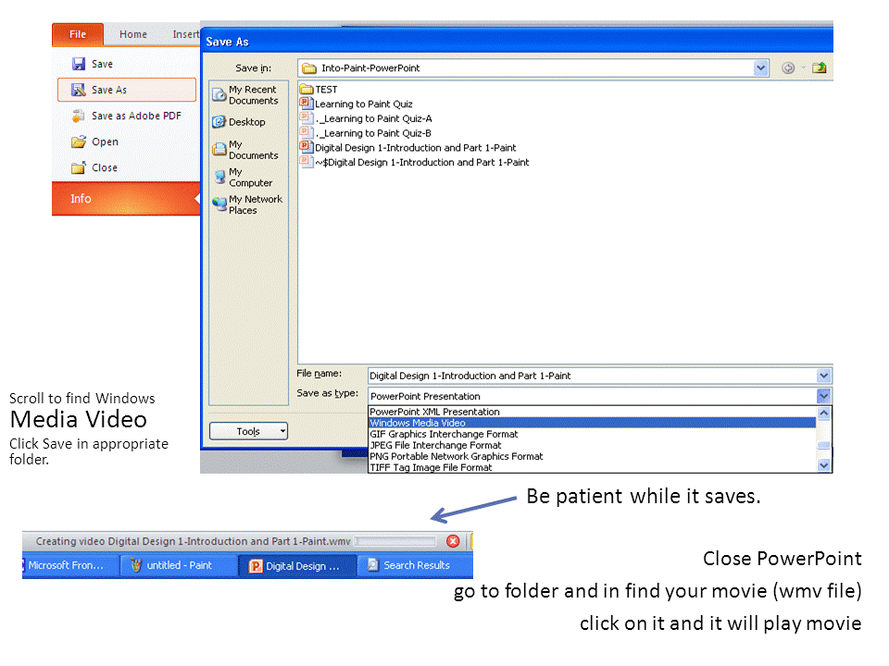The image size is (889, 666).
Task: Expand the File name dropdown arrow
Action: click(824, 375)
